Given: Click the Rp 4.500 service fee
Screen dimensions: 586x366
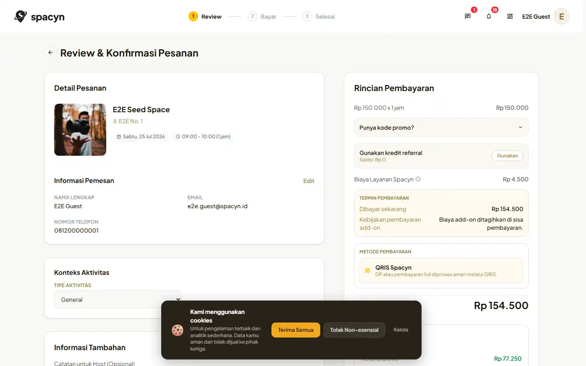Looking at the screenshot, I should point(516,179).
